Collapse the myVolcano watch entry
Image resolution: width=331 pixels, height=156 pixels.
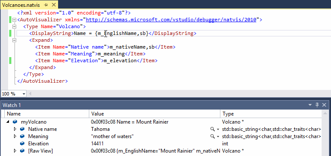coord(8,121)
